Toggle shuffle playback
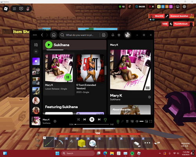Image resolution: width=196 pixels, height=157 pixels. click(x=78, y=119)
